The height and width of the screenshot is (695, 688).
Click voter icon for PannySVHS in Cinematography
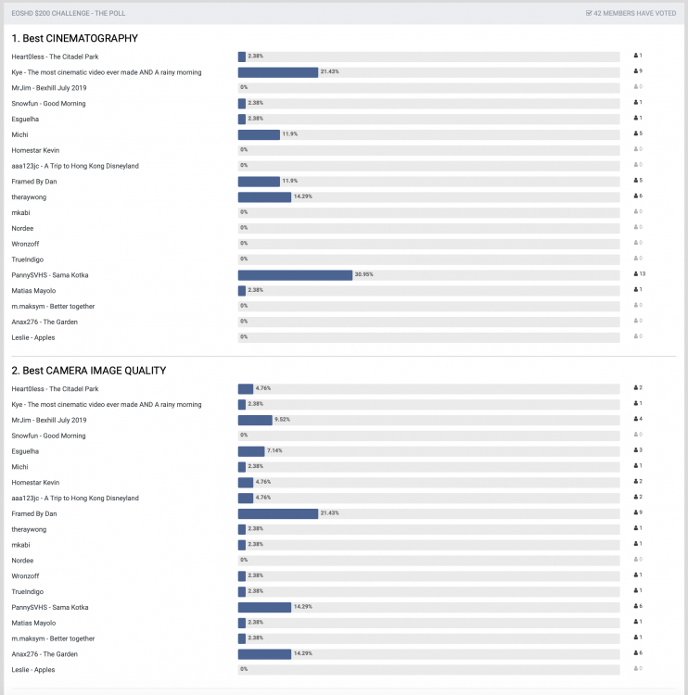click(638, 274)
